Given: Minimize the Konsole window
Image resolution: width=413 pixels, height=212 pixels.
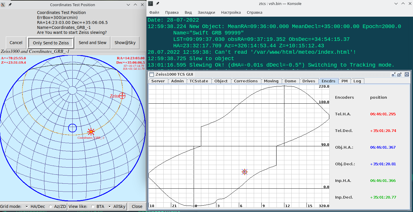Looking at the screenshot, I should tap(396, 4).
